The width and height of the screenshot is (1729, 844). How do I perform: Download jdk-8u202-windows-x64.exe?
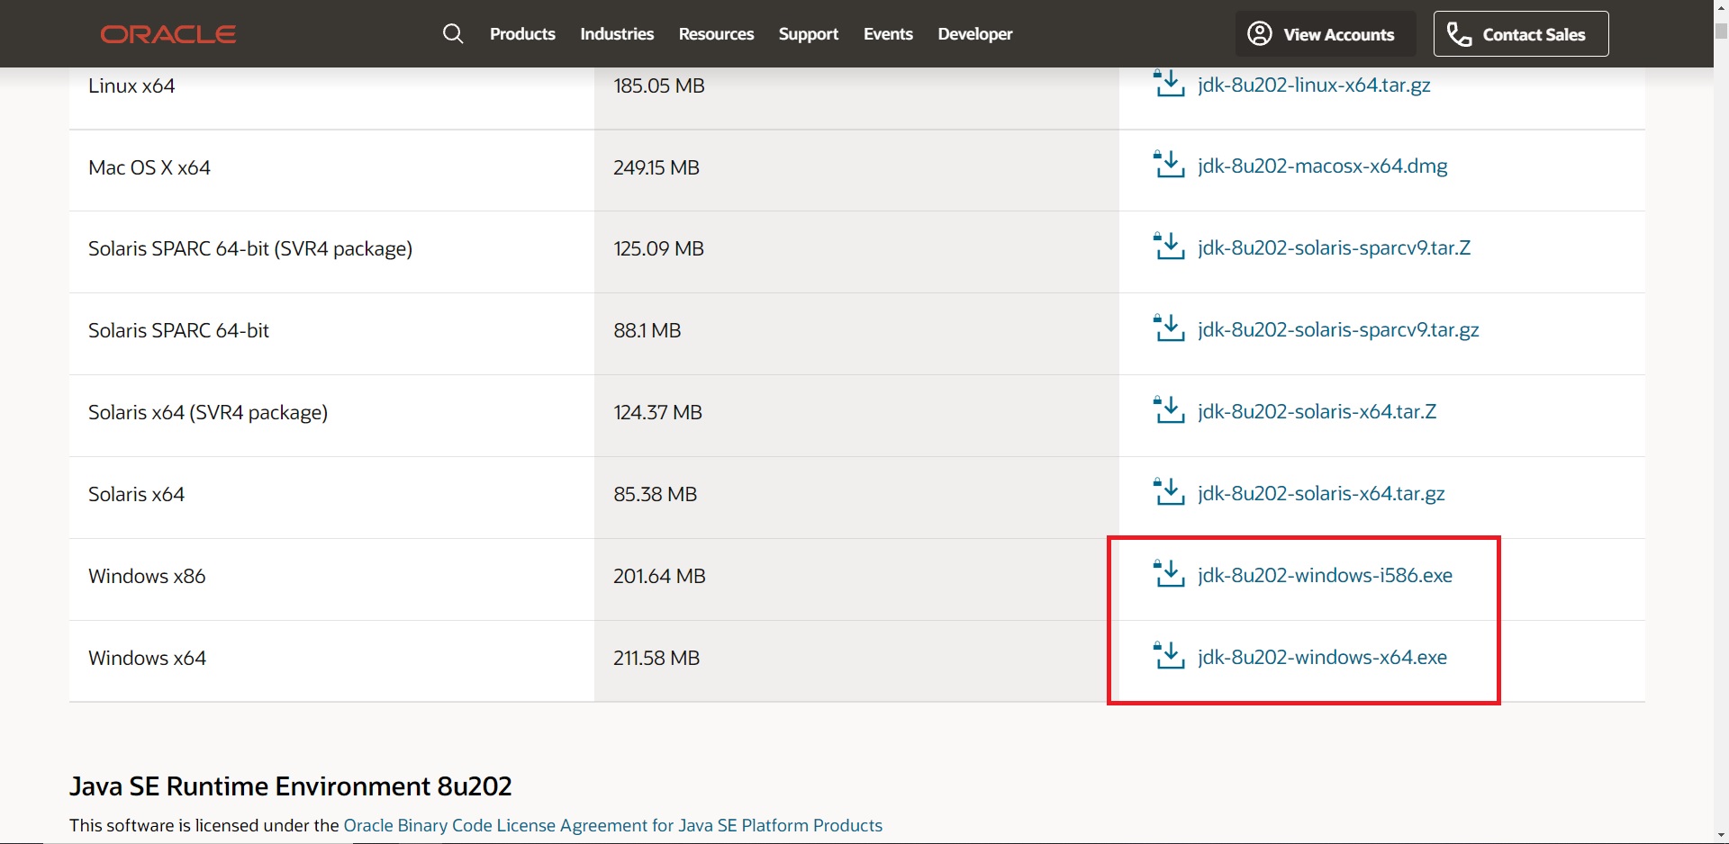[x=1322, y=658]
